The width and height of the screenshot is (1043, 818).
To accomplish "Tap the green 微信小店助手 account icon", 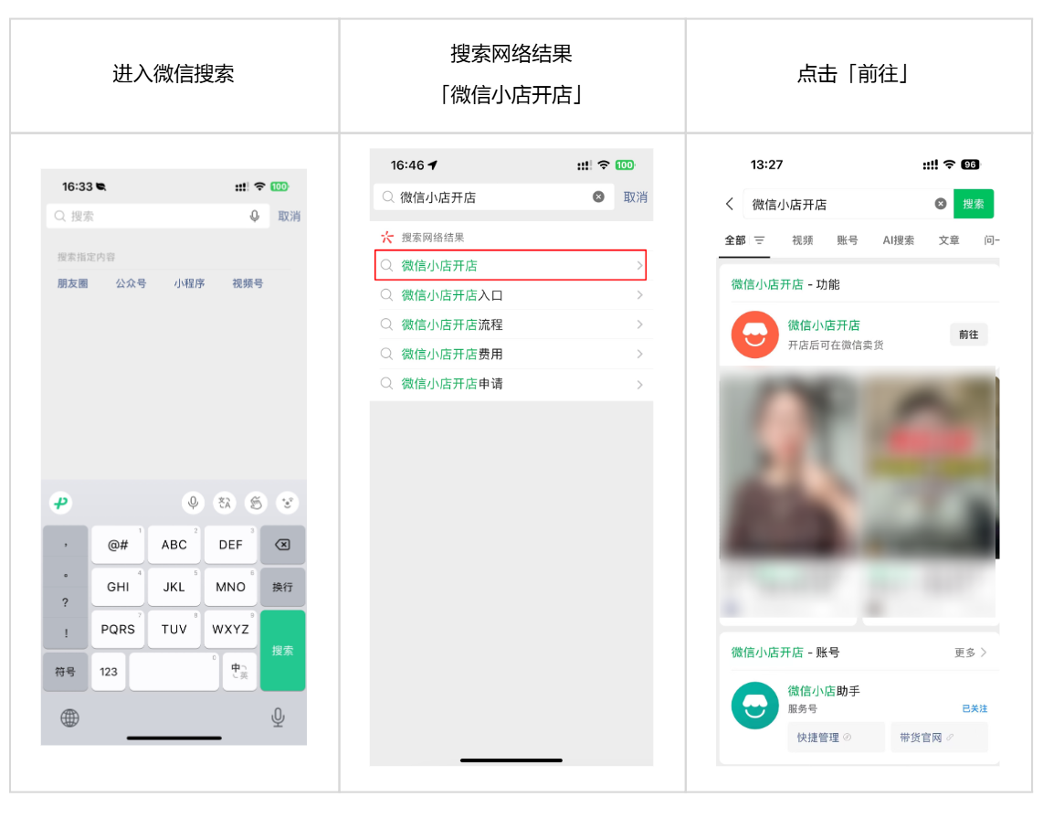I will click(754, 706).
